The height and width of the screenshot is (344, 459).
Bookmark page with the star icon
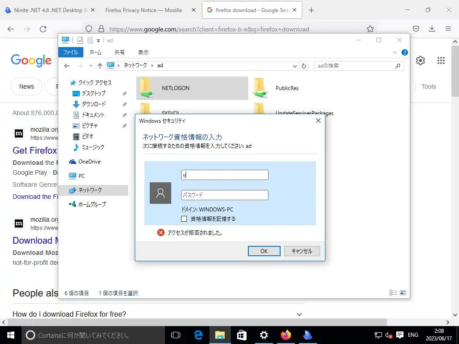(370, 29)
